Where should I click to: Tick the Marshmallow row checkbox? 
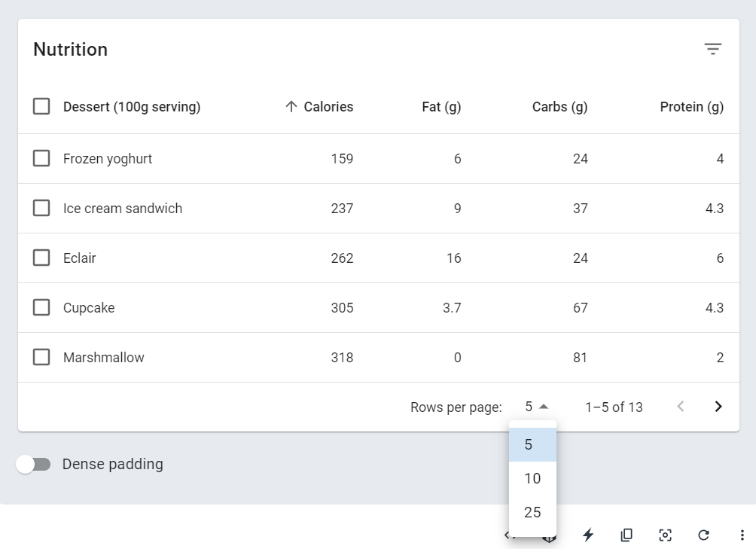point(41,357)
